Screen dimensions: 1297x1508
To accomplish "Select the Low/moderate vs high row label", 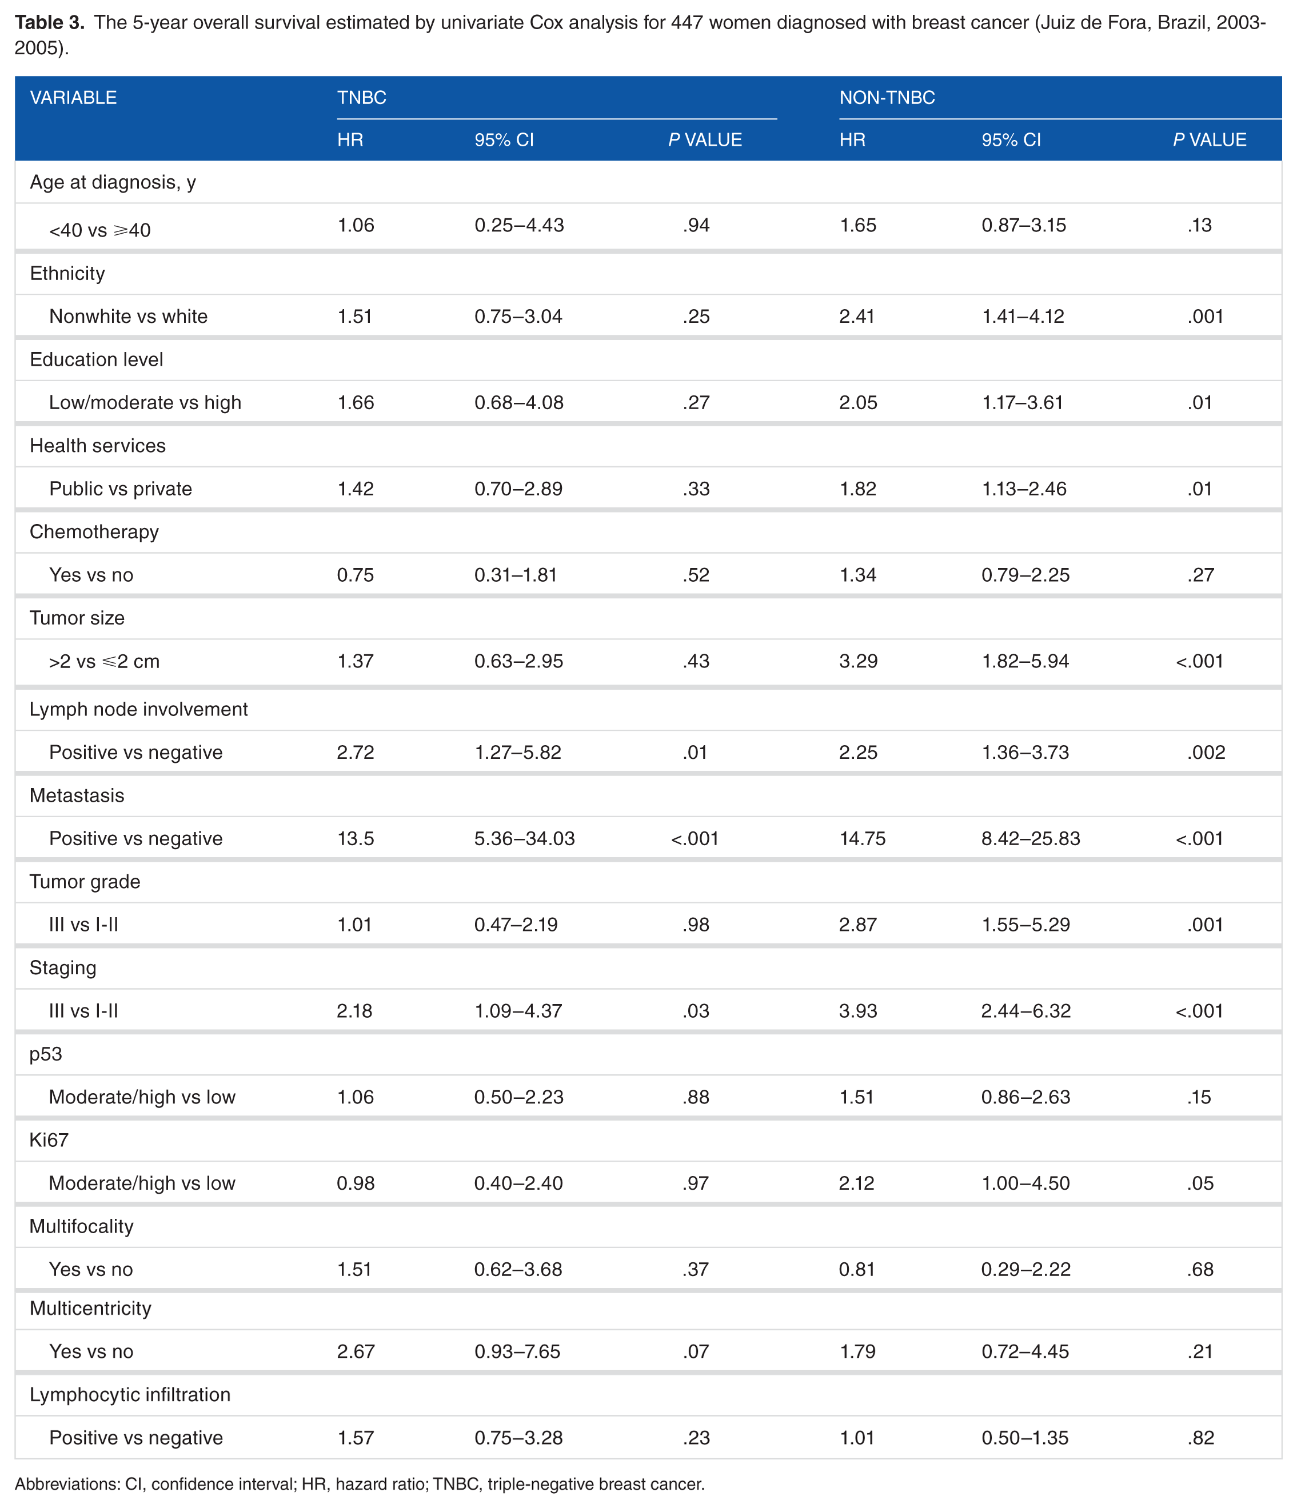I will [145, 402].
